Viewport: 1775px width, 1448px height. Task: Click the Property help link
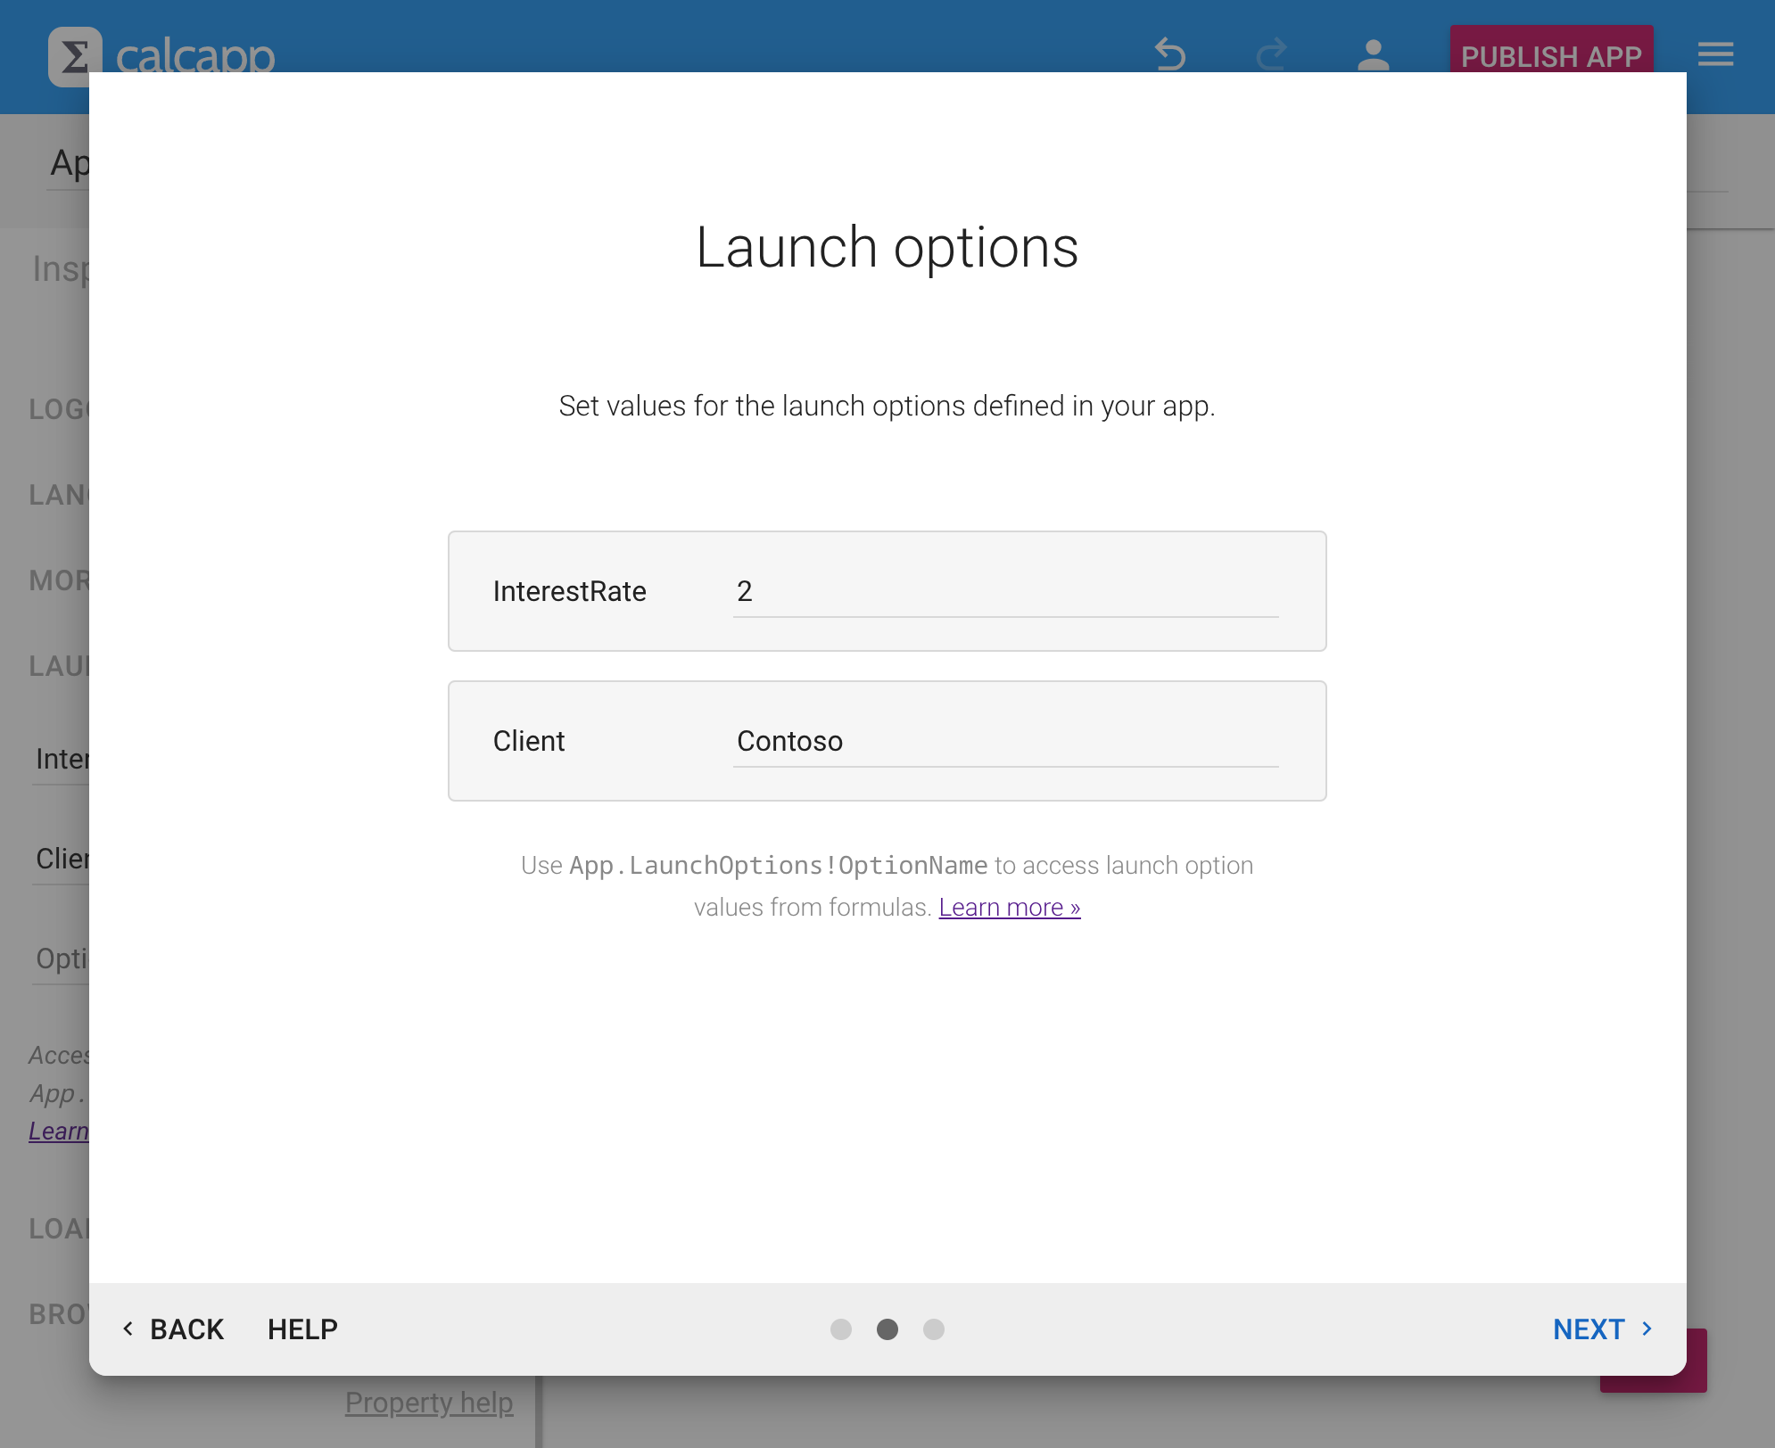click(x=428, y=1402)
